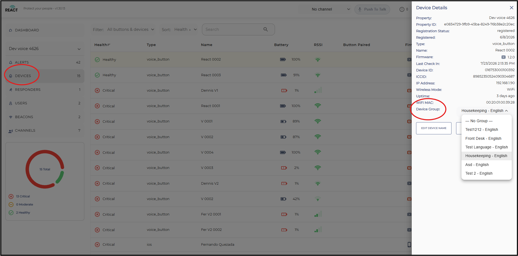Screen dimensions: 518x256
Task: Open the All buttons & devices filter
Action: (x=131, y=29)
